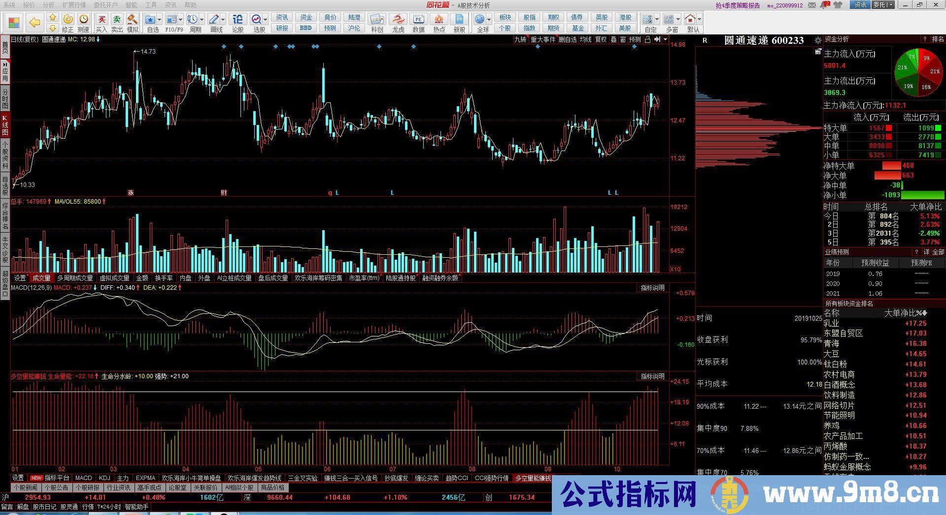
Task: Expand the F10/F9 dropdown arrow
Action: click(180, 20)
